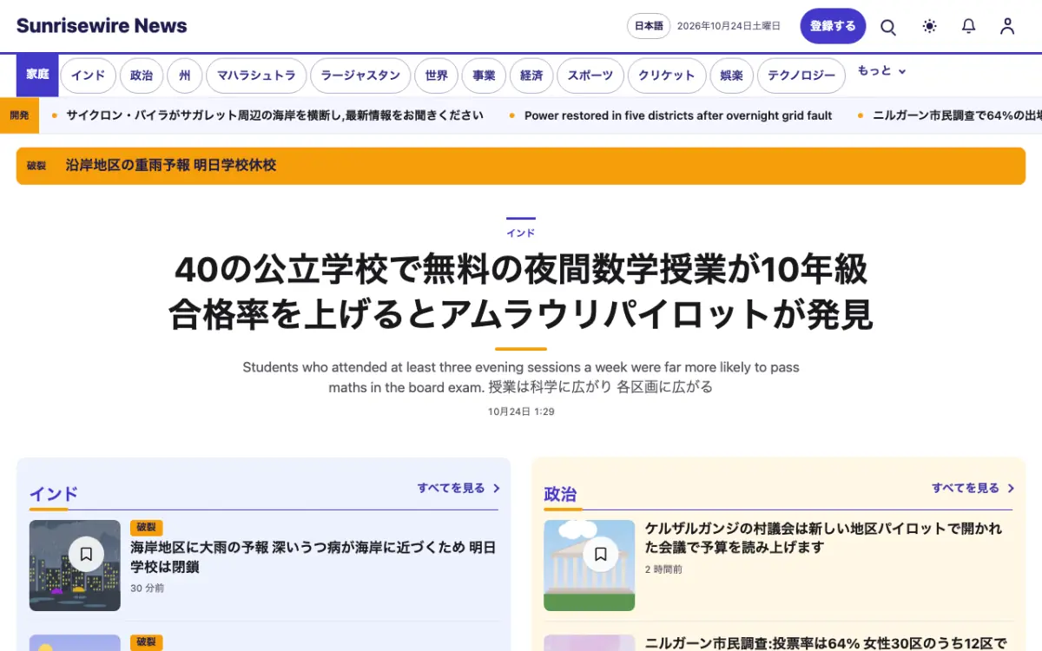Bookmark the 海岸地区に大雨の予報 article thumbnail
Screen dimensions: 1042x651
(86, 553)
